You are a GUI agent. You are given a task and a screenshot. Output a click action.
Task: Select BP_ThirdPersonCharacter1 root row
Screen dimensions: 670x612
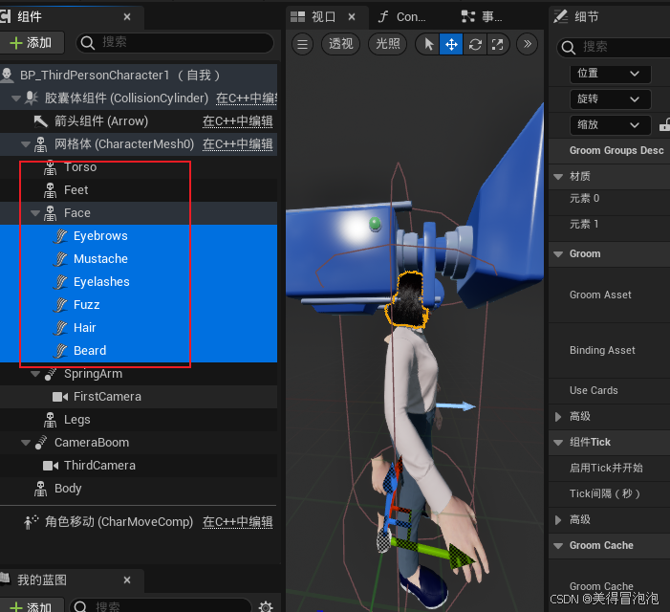(x=139, y=76)
